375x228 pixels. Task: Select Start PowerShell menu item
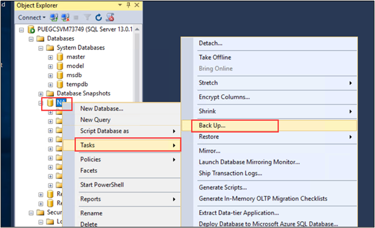tap(122, 185)
